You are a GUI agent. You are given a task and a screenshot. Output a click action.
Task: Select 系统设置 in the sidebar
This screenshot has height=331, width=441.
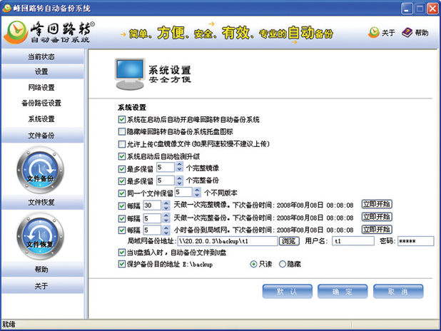(x=41, y=119)
